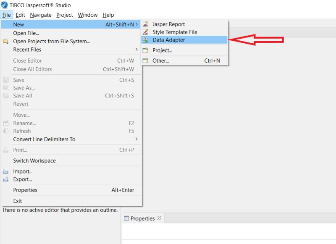Select the Style Template File icon
Image resolution: width=336 pixels, height=244 pixels.
click(x=146, y=32)
